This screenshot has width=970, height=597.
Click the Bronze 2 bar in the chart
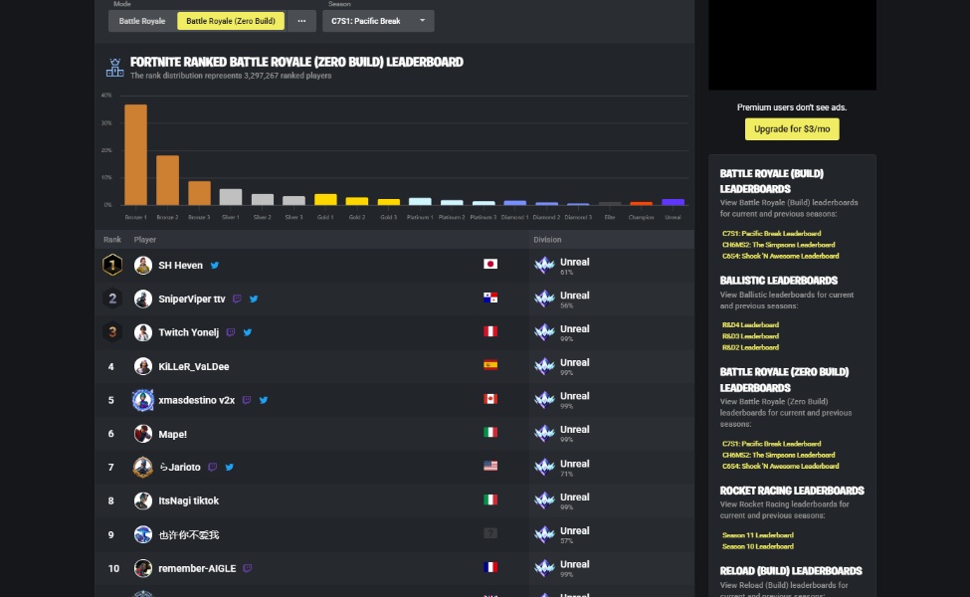168,180
